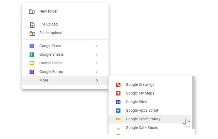Viewport: 218px width, 139px height.
Task: Open Google Colaboratory from the submenu
Action: tap(150, 119)
